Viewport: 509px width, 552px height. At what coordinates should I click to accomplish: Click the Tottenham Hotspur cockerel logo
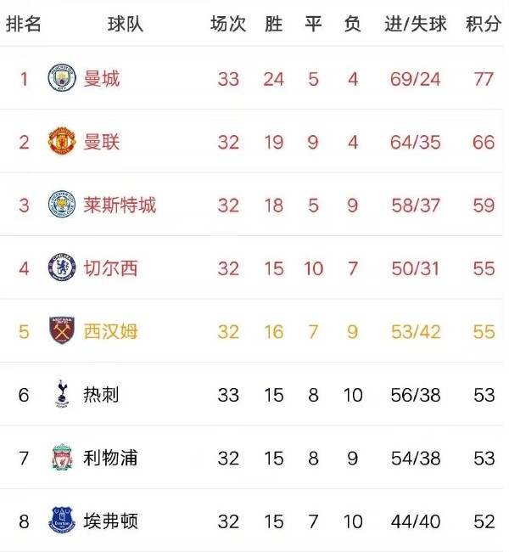click(x=62, y=394)
